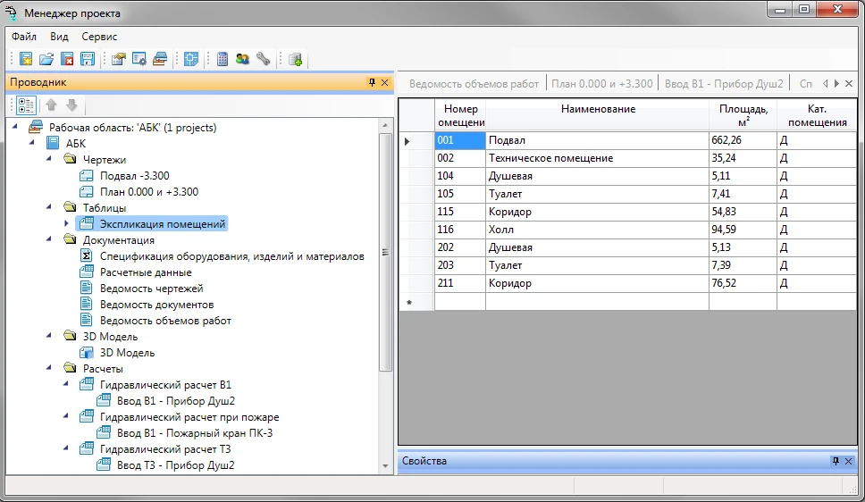Click the Проводник tree vertical scrollbar

point(386,250)
